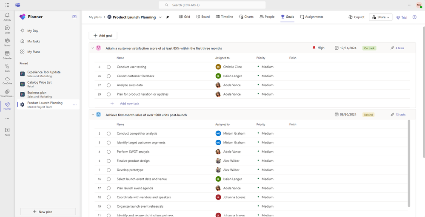This screenshot has height=217, width=425.
Task: Switch to the Timeline view tab
Action: click(x=225, y=17)
